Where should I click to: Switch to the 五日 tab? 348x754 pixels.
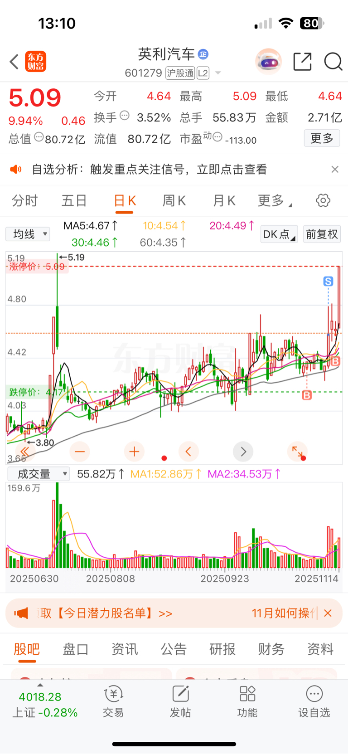pos(74,200)
